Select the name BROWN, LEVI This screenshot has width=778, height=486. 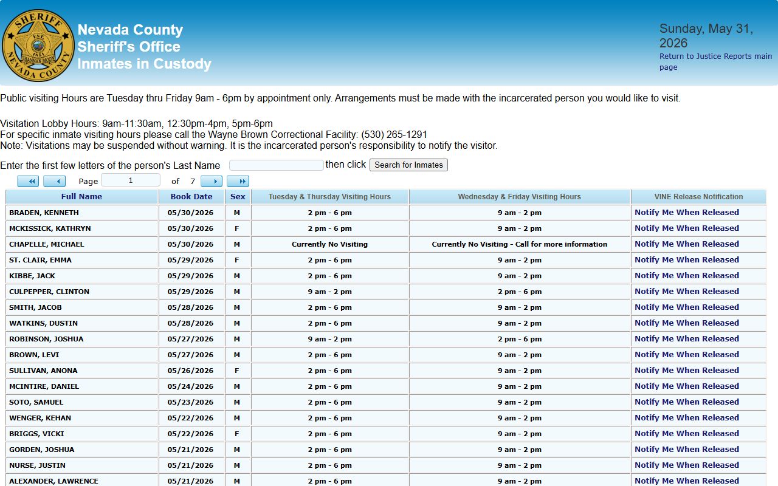[x=34, y=355]
